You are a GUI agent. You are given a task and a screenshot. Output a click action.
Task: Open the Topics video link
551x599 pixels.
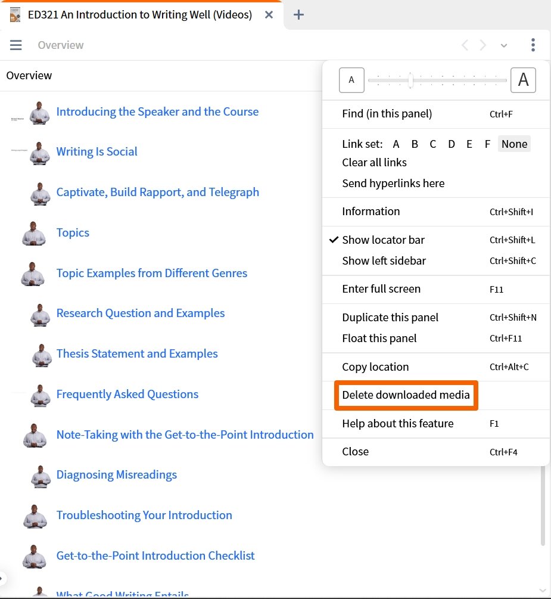click(73, 232)
